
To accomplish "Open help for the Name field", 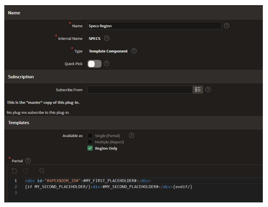I will click(x=226, y=26).
